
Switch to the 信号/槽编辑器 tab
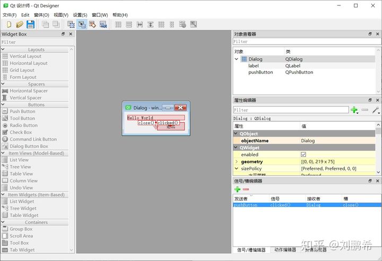251,250
